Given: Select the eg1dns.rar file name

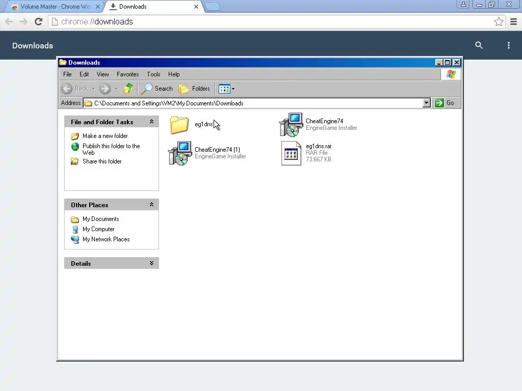Looking at the screenshot, I should 319,146.
